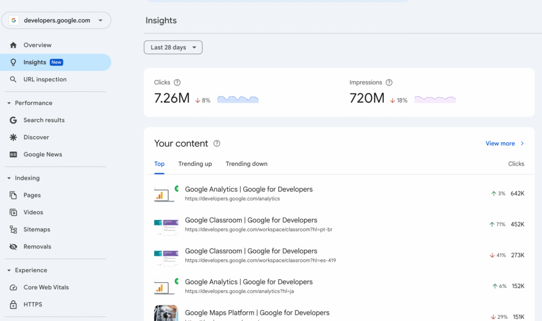This screenshot has width=542, height=321.
Task: Click the 452K clicks value
Action: (517, 224)
